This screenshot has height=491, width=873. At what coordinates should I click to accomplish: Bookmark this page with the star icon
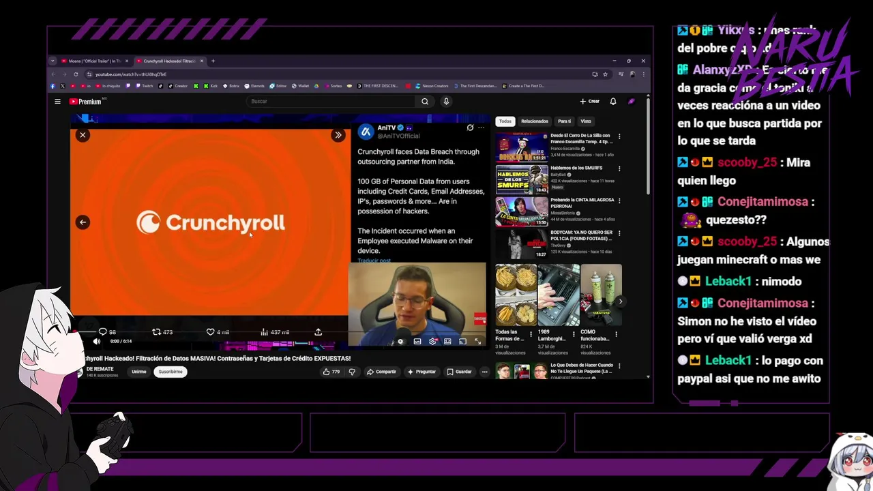(x=605, y=74)
